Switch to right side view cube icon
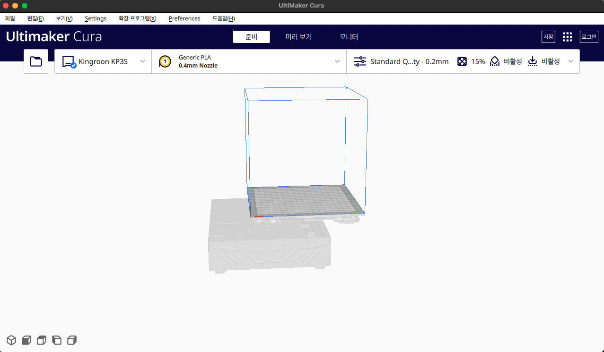604x352 pixels. click(72, 340)
